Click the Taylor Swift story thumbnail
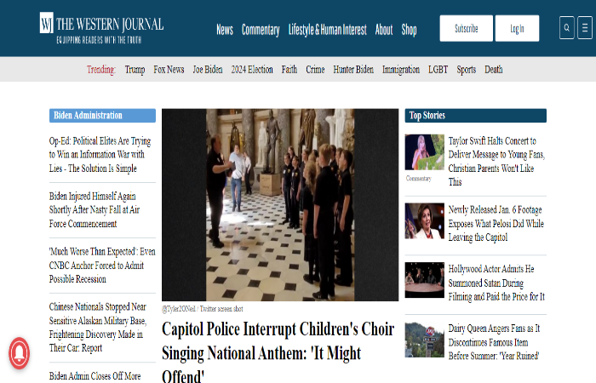The image size is (596, 383). click(424, 152)
